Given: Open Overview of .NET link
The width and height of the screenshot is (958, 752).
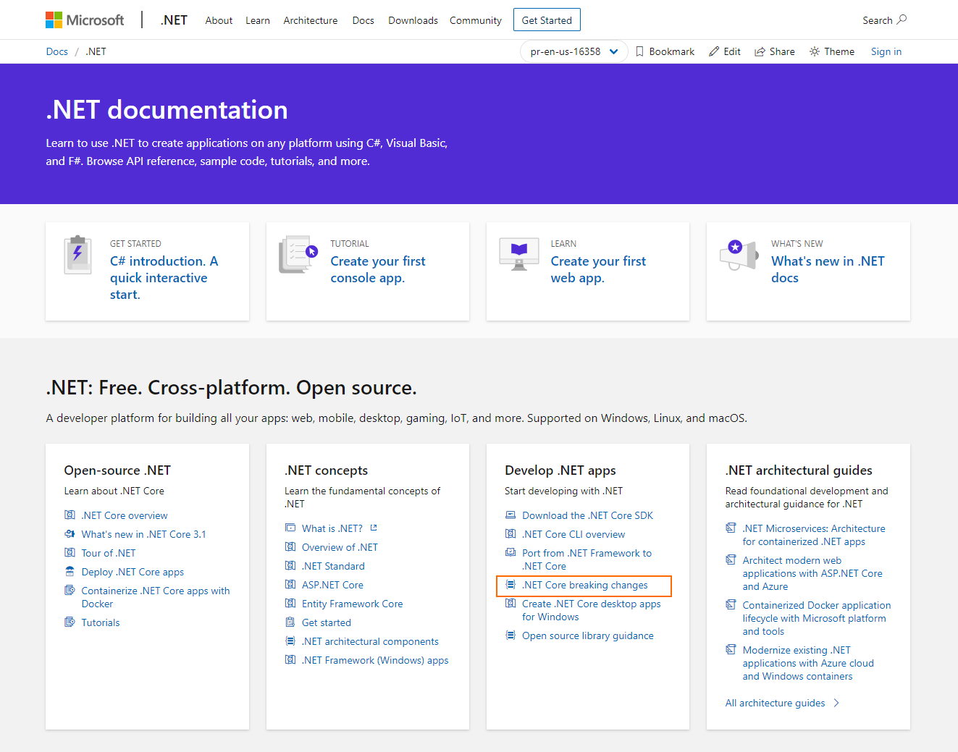Looking at the screenshot, I should pos(340,547).
